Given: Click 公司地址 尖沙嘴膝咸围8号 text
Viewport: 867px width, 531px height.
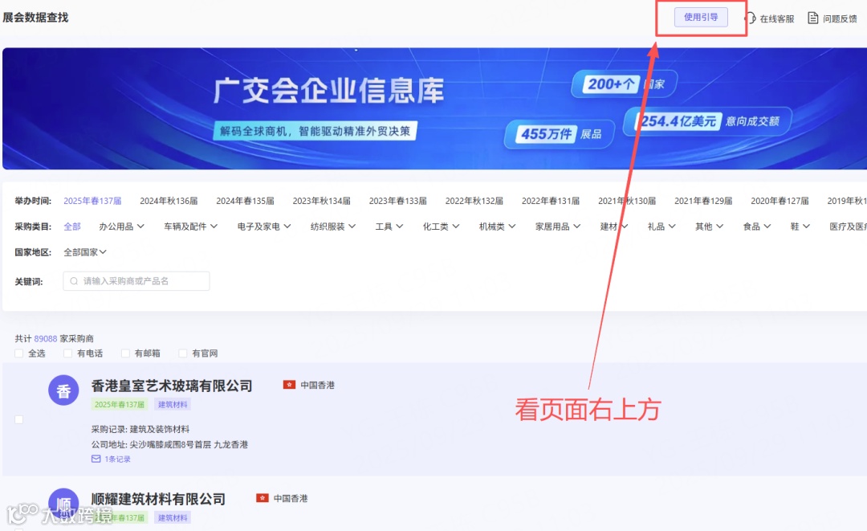Looking at the screenshot, I should pyautogui.click(x=169, y=444).
